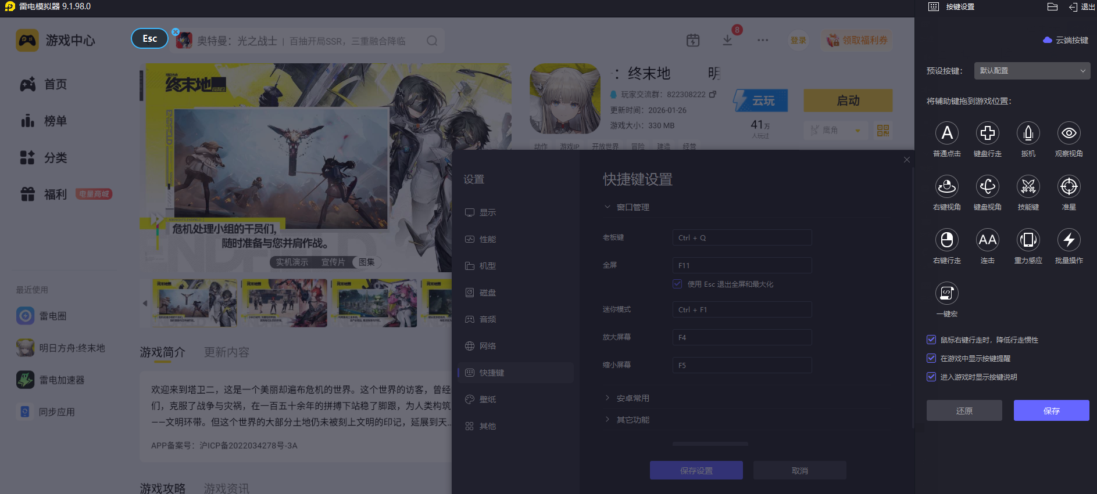Select the 技能键 crossed-swords icon
The image size is (1097, 494).
(1028, 186)
